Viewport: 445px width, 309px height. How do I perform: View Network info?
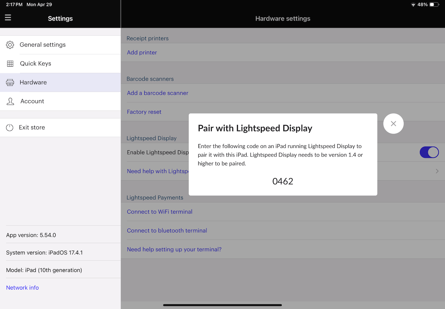click(x=22, y=287)
